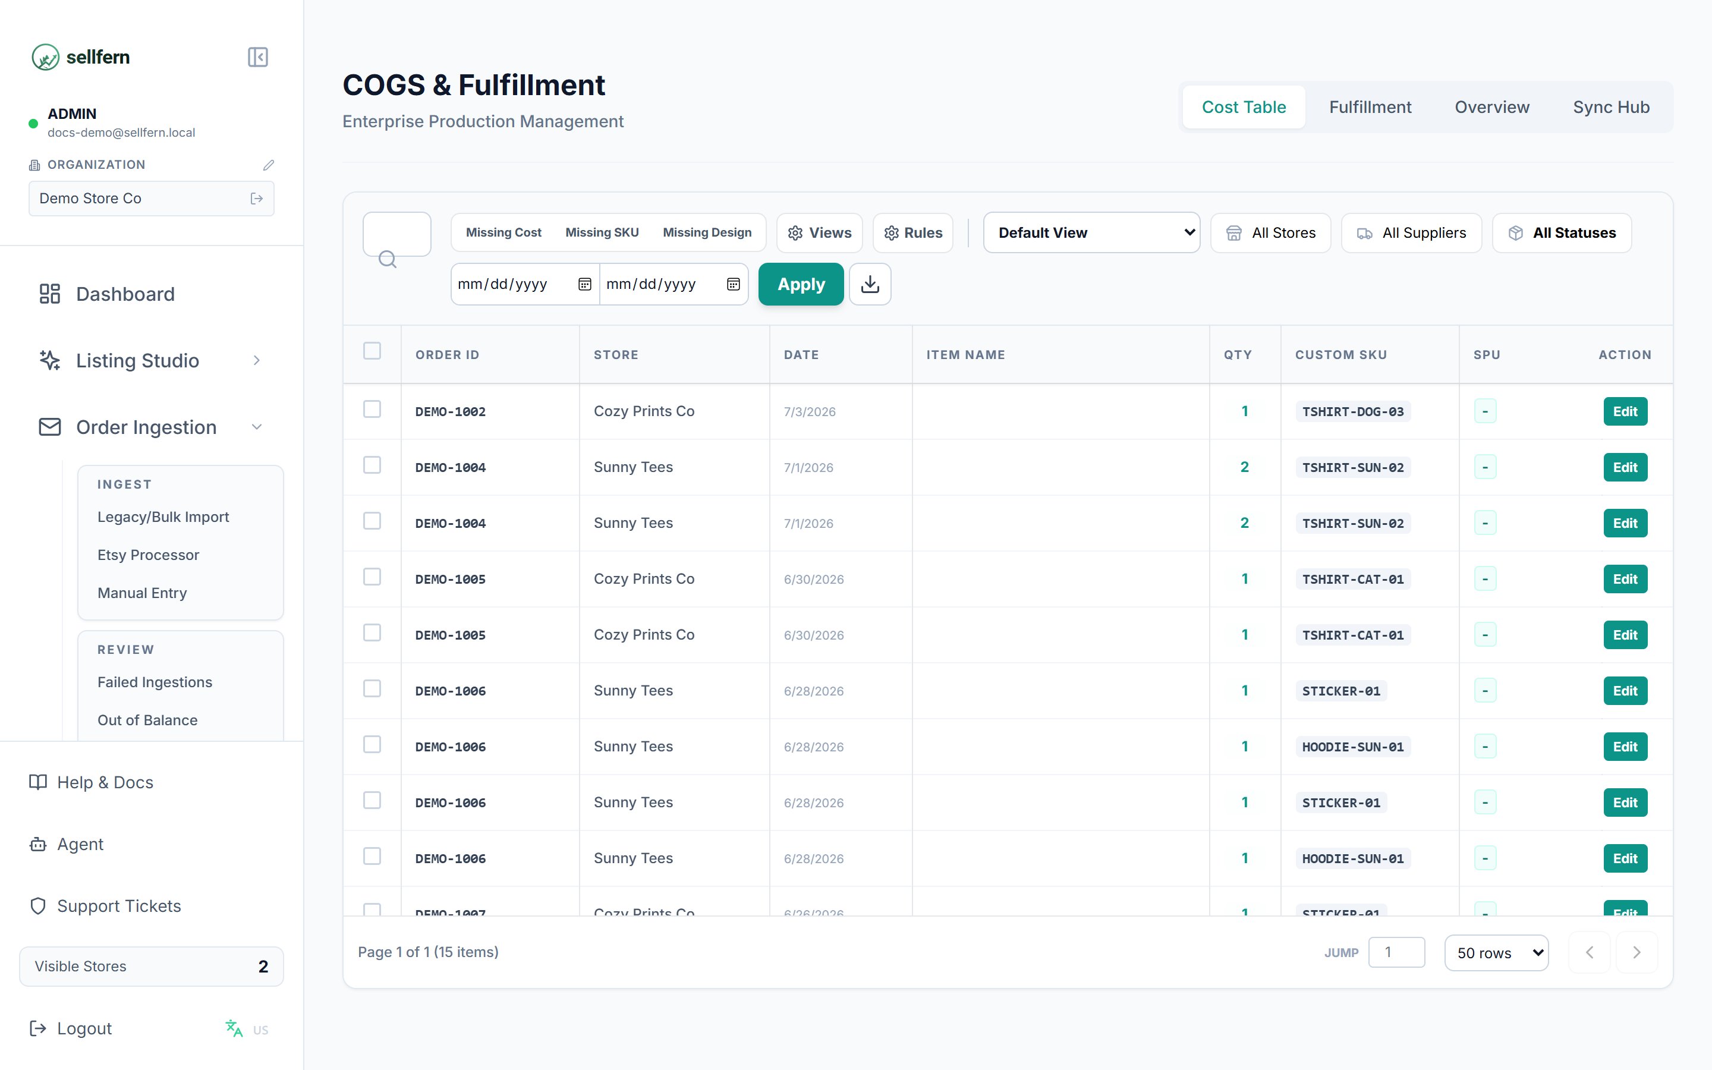The height and width of the screenshot is (1070, 1712).
Task: Click the Order Ingestion envelope icon
Action: click(x=49, y=427)
